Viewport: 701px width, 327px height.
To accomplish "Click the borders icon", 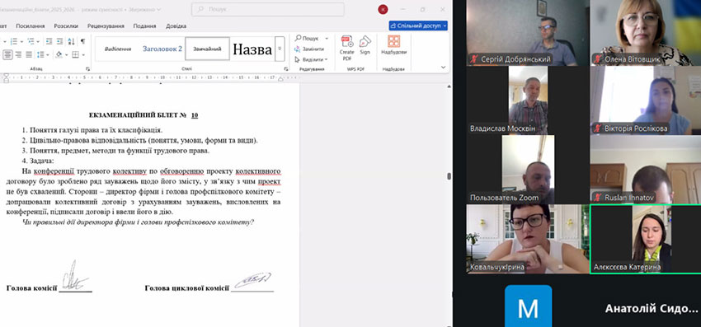I will [75, 54].
